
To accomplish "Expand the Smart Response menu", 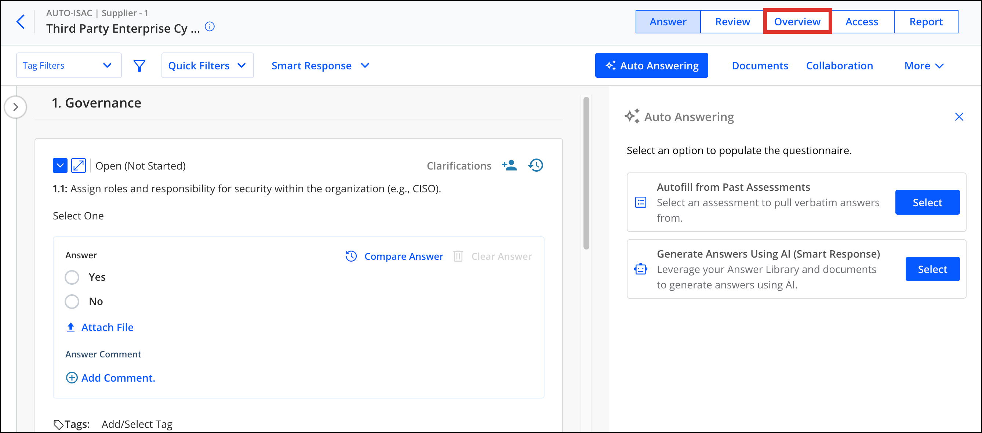I will pos(320,66).
